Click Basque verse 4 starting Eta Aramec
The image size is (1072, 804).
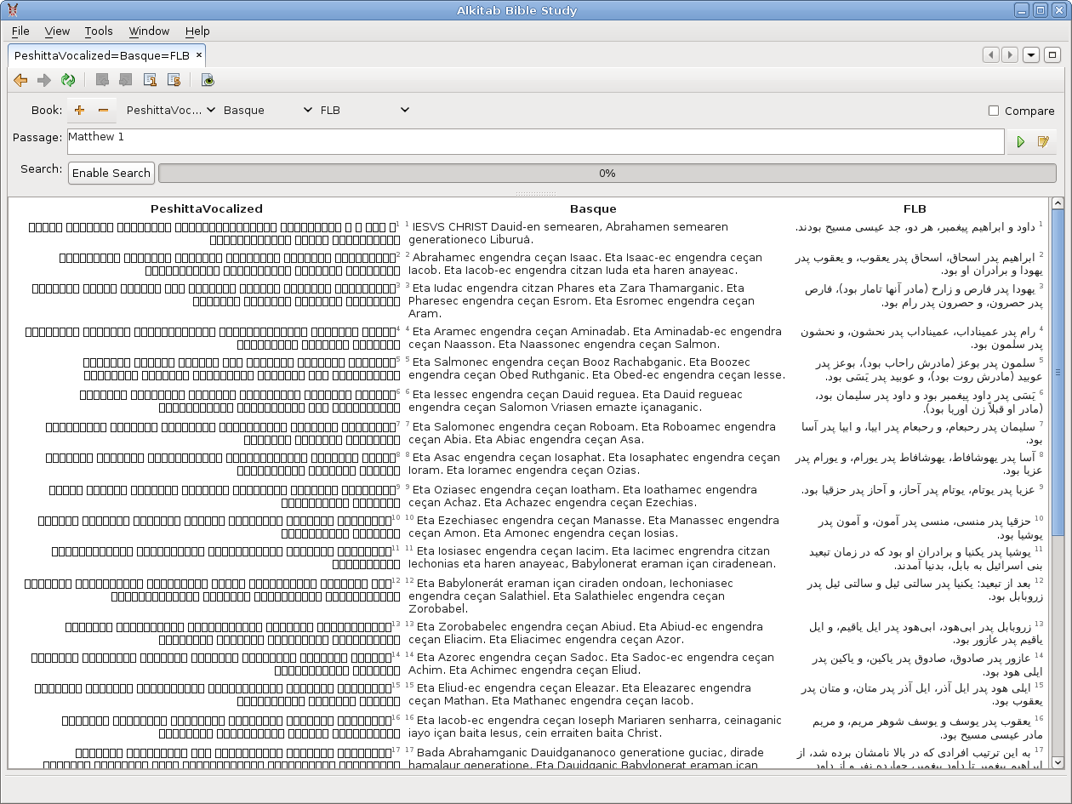point(594,338)
